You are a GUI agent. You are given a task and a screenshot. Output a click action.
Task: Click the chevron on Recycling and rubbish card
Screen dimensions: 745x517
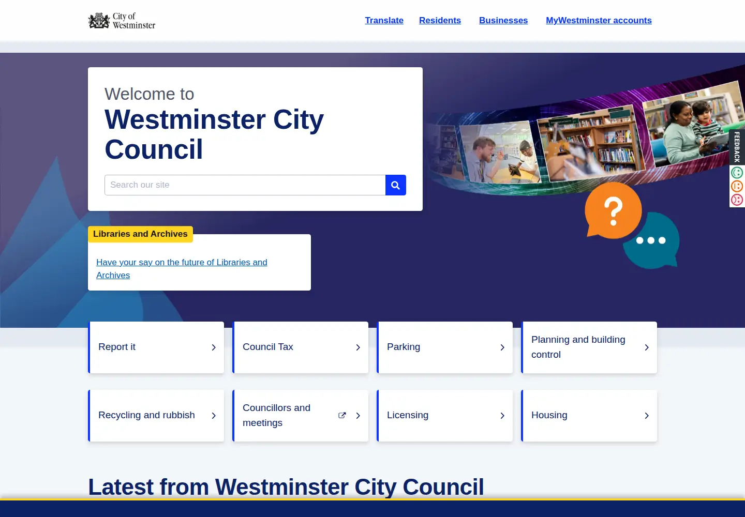214,416
